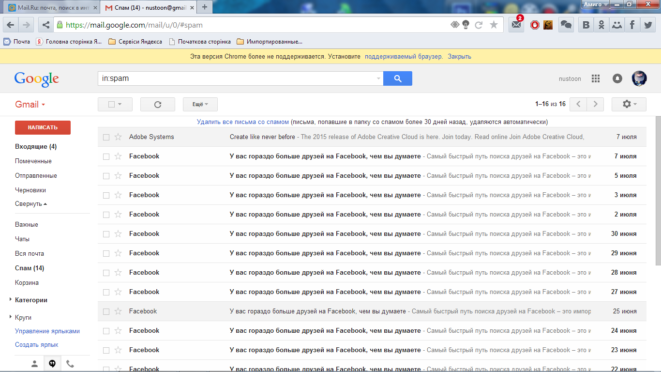Go to the Помеченные folder
The height and width of the screenshot is (372, 661).
coord(33,161)
